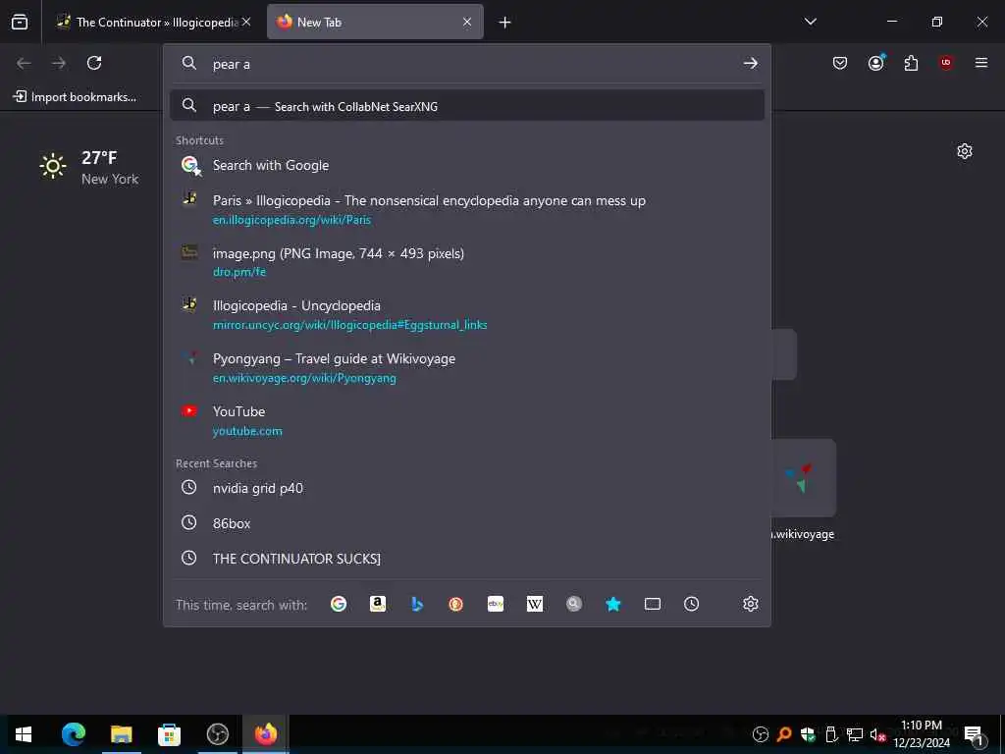Viewport: 1005px width, 754px height.
Task: Pick the gray magnifier search engine
Action: click(x=573, y=604)
